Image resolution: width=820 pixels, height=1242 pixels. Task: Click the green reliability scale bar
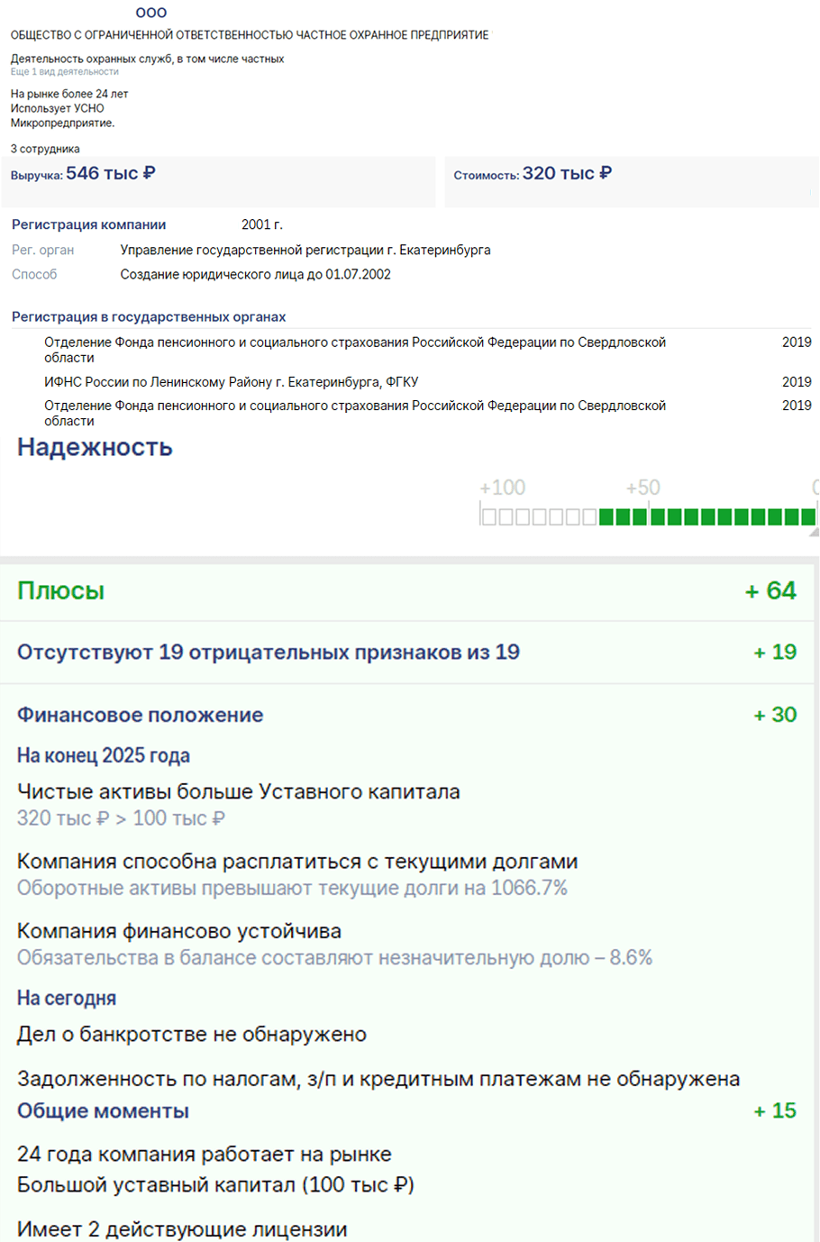click(x=648, y=516)
